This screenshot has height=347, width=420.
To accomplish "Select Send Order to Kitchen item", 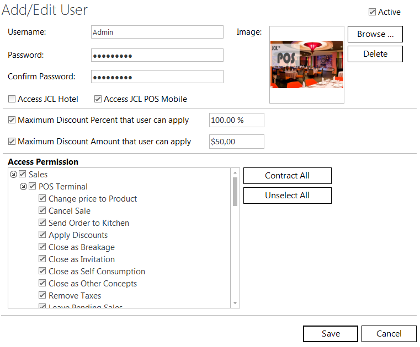I will tap(88, 223).
